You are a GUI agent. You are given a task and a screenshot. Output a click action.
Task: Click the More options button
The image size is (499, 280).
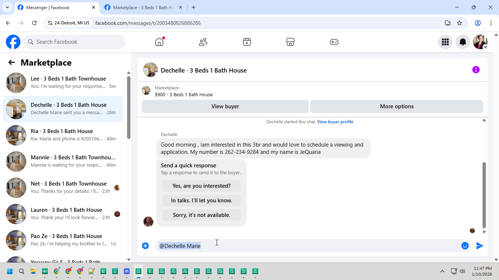point(397,106)
